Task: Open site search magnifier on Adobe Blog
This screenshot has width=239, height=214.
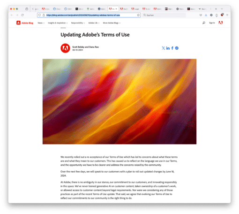Action: [x=204, y=23]
